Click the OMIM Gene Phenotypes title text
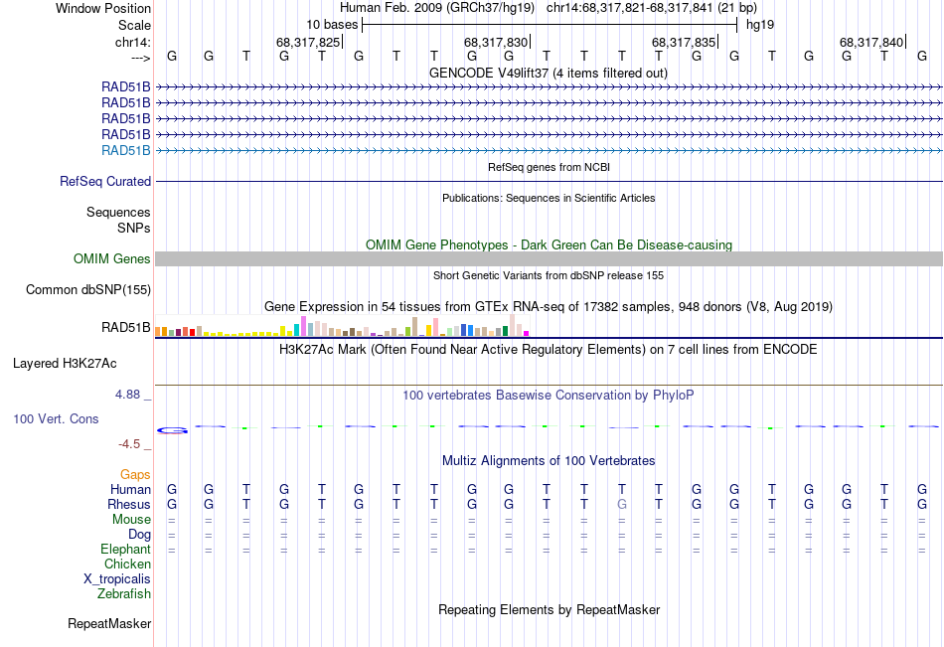The width and height of the screenshot is (944, 647). pyautogui.click(x=549, y=244)
